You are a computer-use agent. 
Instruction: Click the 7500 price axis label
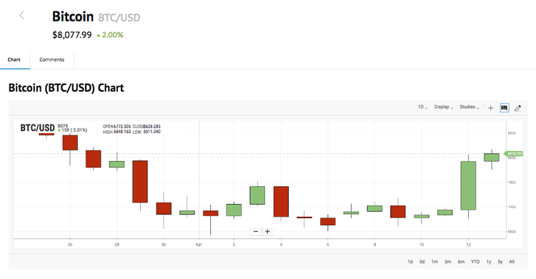(512, 182)
